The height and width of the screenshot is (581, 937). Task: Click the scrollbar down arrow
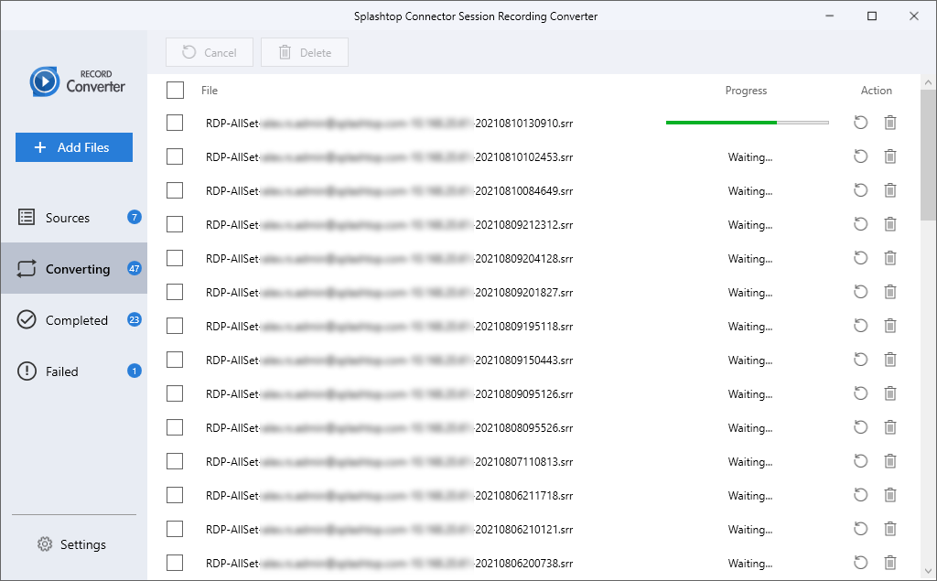928,572
